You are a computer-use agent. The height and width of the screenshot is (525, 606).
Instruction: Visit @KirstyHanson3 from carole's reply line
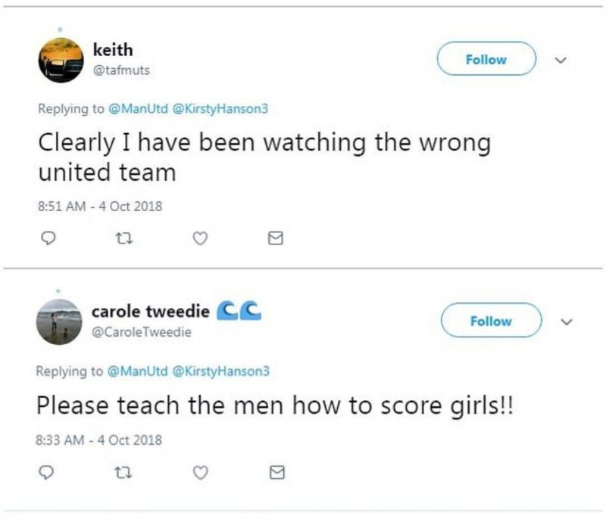221,371
